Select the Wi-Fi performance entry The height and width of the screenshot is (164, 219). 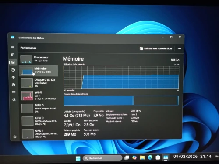point(39,96)
